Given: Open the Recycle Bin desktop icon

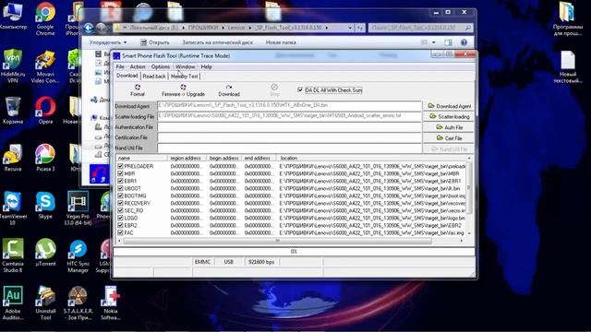Looking at the screenshot, I should coord(12,111).
